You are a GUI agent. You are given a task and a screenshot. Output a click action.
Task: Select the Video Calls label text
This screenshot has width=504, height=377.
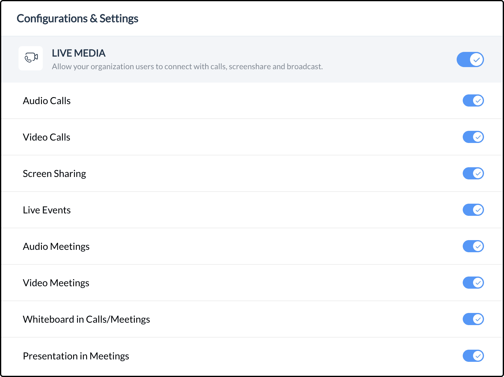point(46,137)
